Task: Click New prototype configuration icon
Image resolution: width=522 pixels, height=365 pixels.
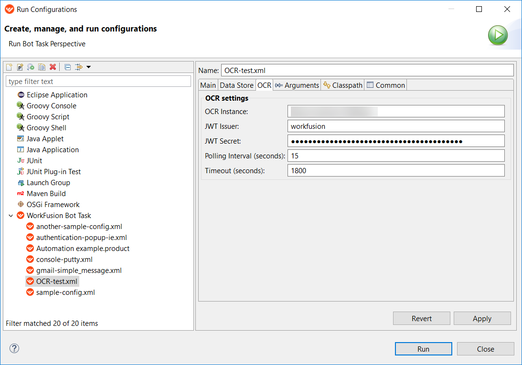Action: tap(20, 67)
